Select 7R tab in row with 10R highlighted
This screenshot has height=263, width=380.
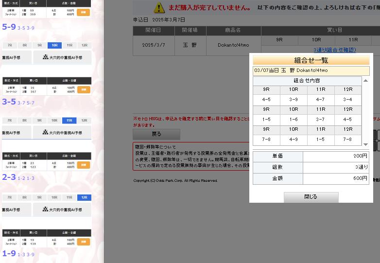(9, 45)
